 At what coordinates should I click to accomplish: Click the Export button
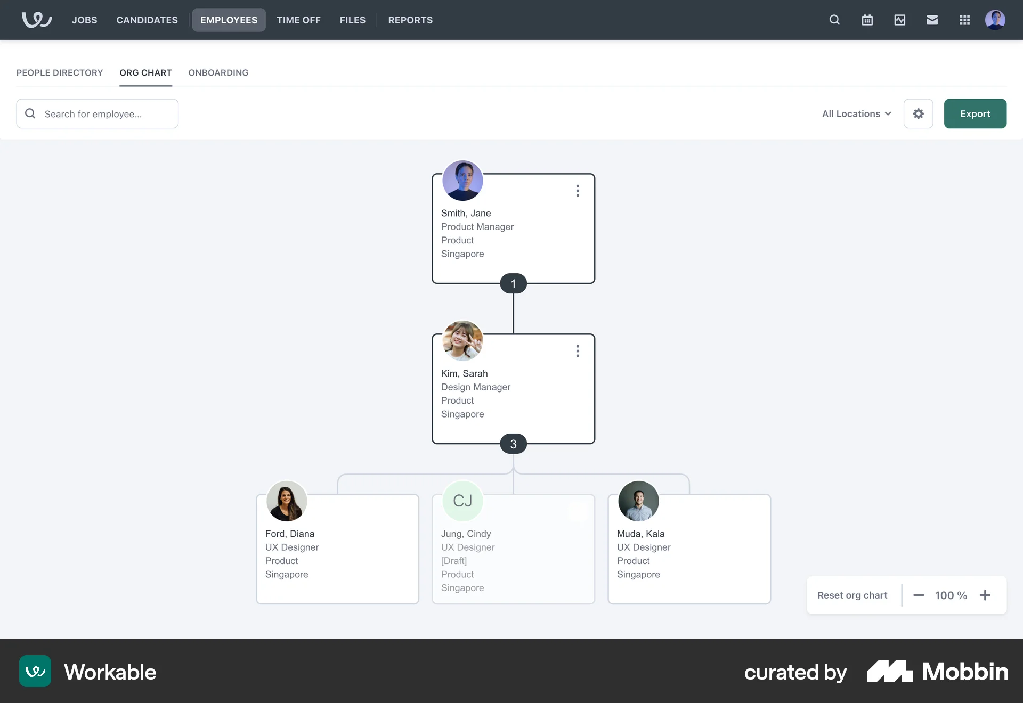[975, 113]
